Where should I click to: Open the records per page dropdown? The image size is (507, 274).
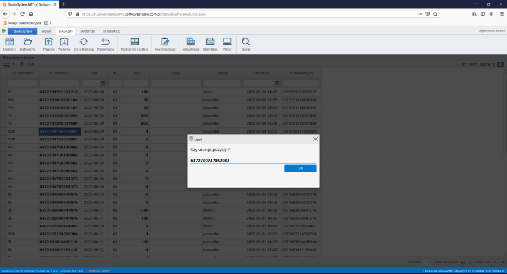click(466, 262)
